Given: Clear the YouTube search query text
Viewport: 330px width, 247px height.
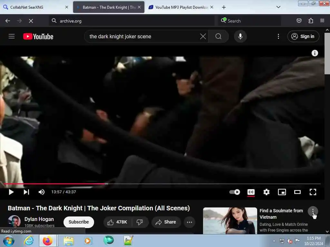Looking at the screenshot, I should coord(203,36).
